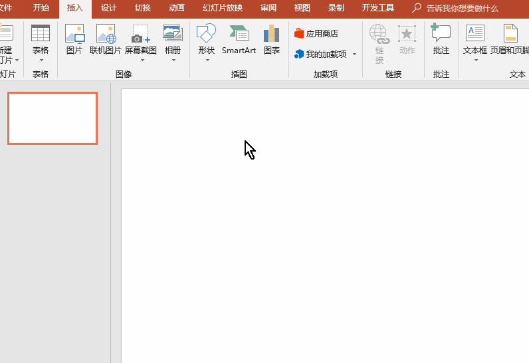Switch to the 动画 animations tab
Image resolution: width=529 pixels, height=363 pixels.
click(x=177, y=8)
